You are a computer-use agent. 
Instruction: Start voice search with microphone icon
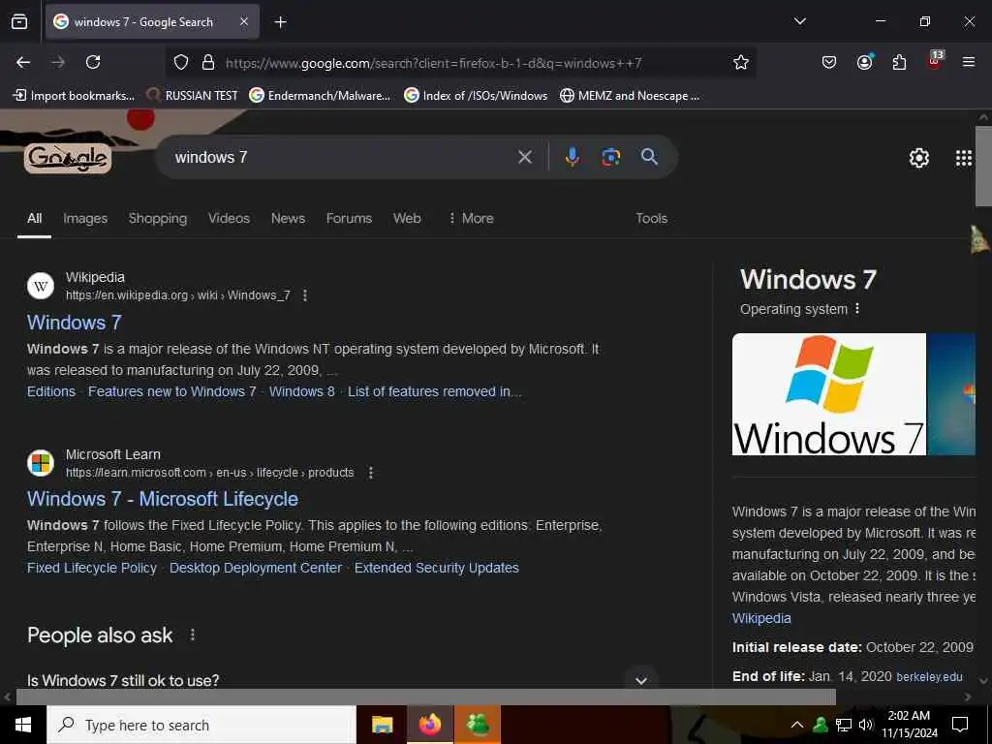point(572,157)
